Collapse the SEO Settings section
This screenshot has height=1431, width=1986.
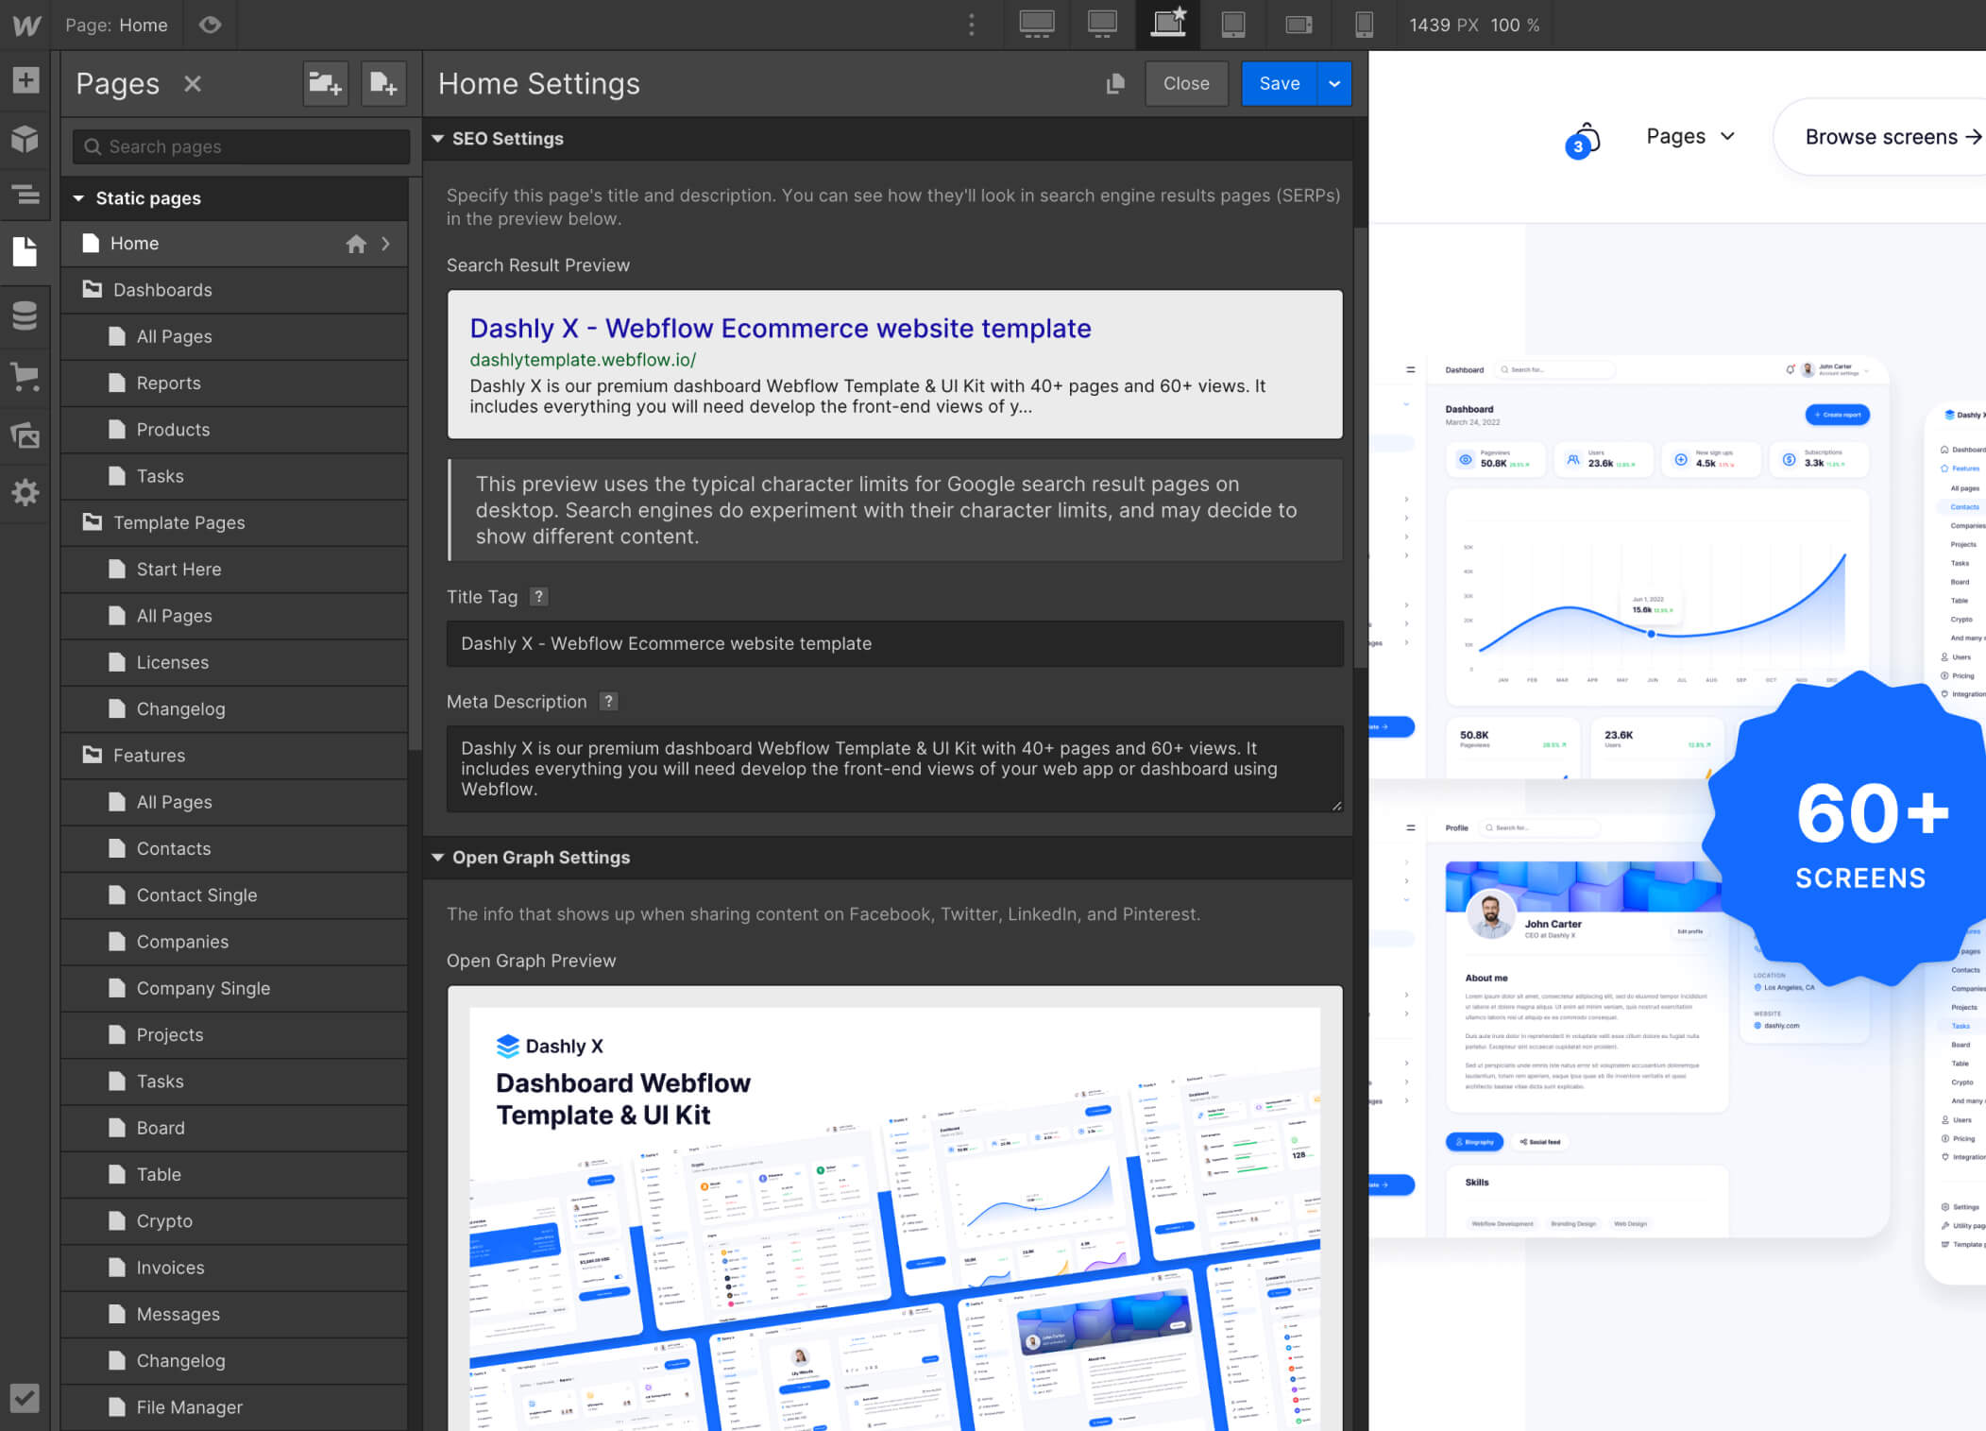pos(438,139)
